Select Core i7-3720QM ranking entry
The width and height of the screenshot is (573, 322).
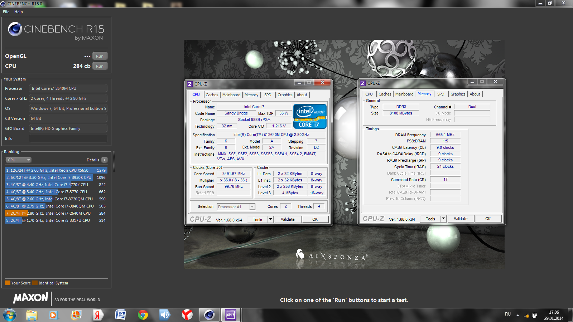[56, 199]
